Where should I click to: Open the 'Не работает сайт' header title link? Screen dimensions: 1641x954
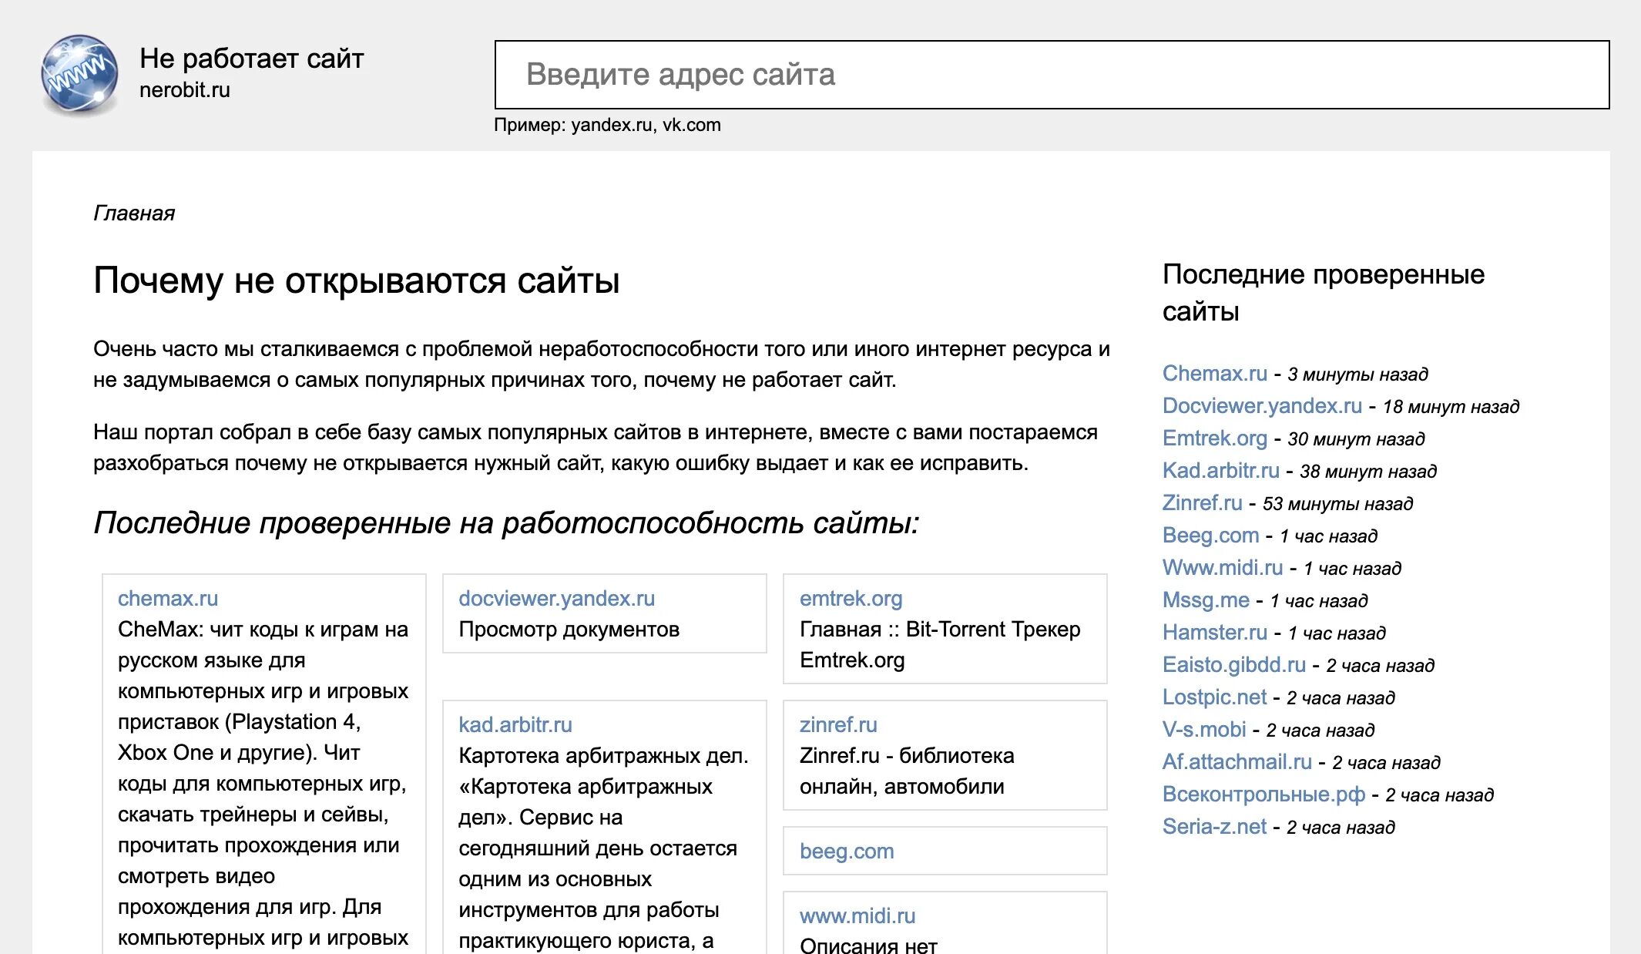tap(251, 59)
